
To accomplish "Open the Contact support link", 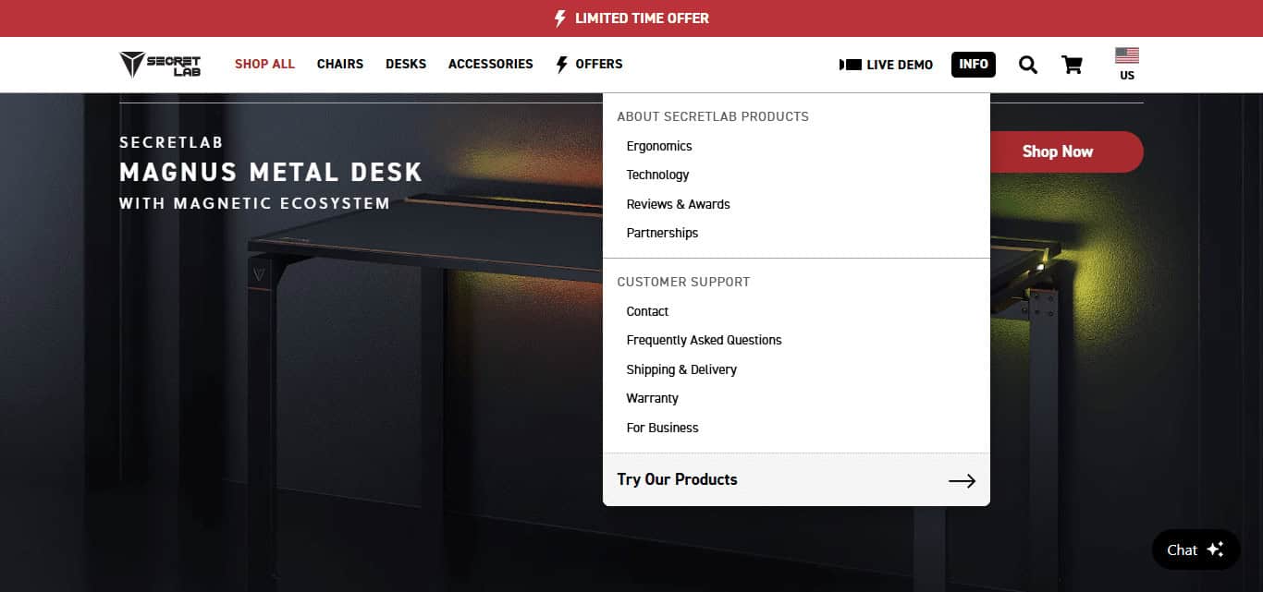I will pos(647,311).
